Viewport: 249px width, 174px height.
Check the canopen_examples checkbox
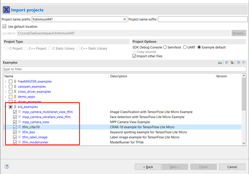(x=10, y=87)
